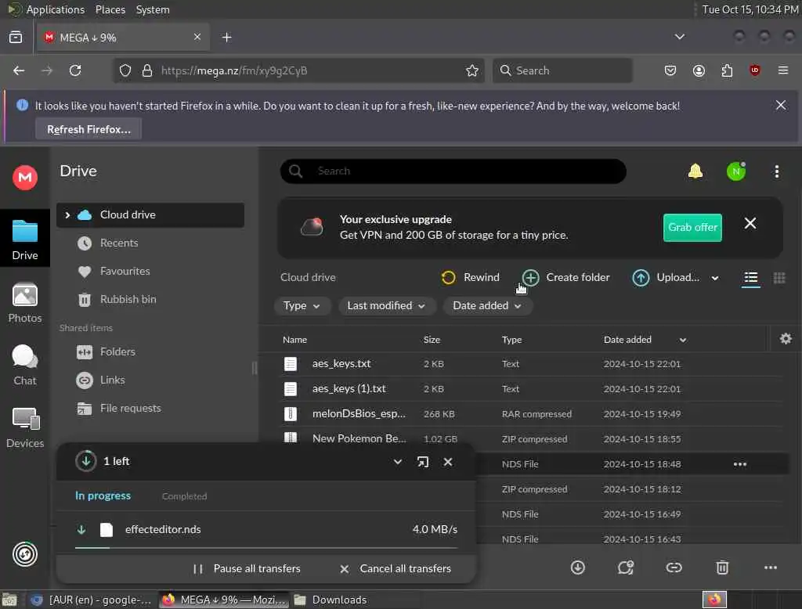This screenshot has height=609, width=802.
Task: Click the transfer manager circular icon
Action: point(24,554)
